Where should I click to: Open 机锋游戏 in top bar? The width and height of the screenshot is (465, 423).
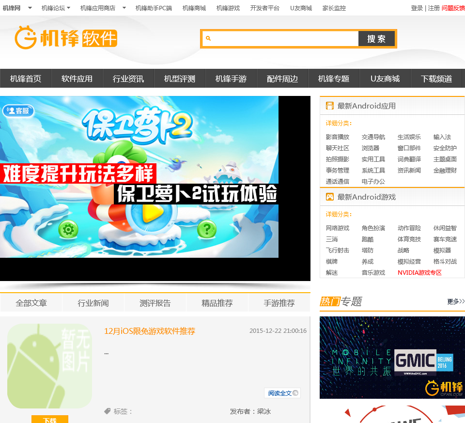228,8
